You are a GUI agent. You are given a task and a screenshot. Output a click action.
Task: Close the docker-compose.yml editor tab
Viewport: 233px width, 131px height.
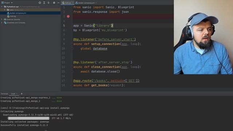tap(96, 3)
